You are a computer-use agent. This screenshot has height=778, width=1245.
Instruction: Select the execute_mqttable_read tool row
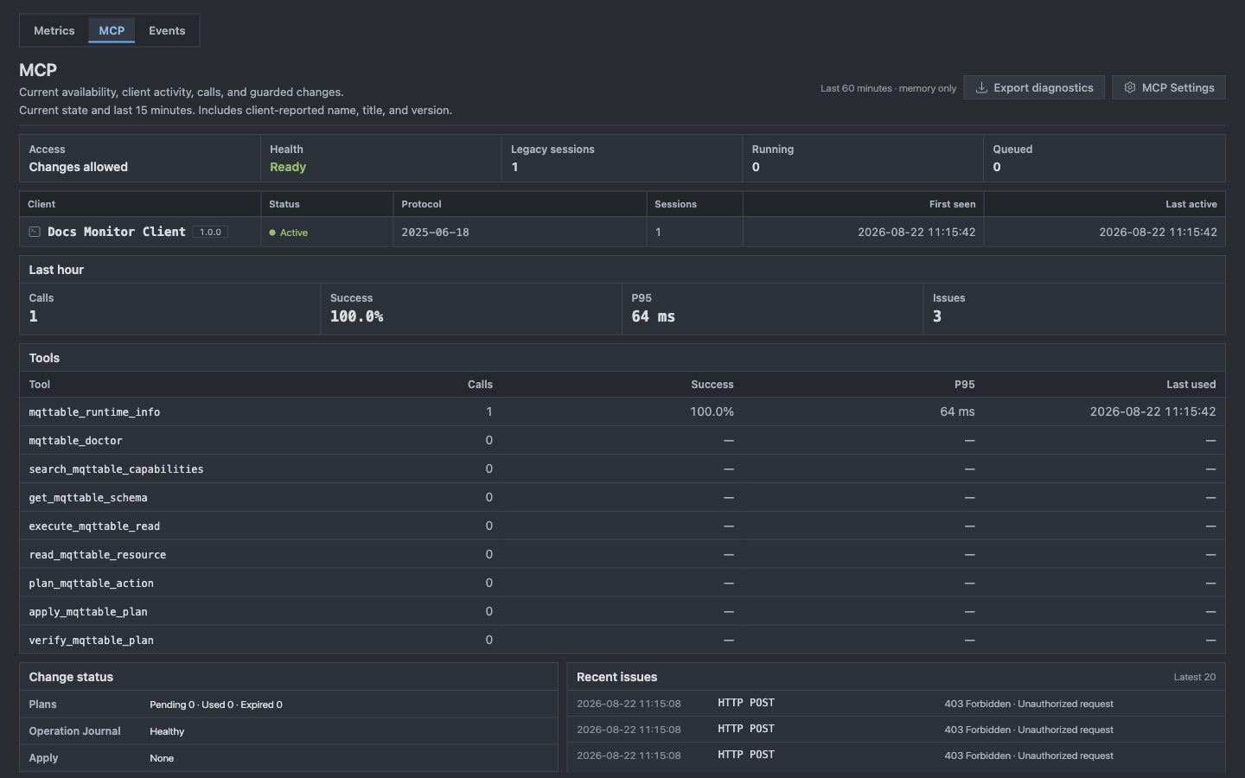tap(622, 526)
